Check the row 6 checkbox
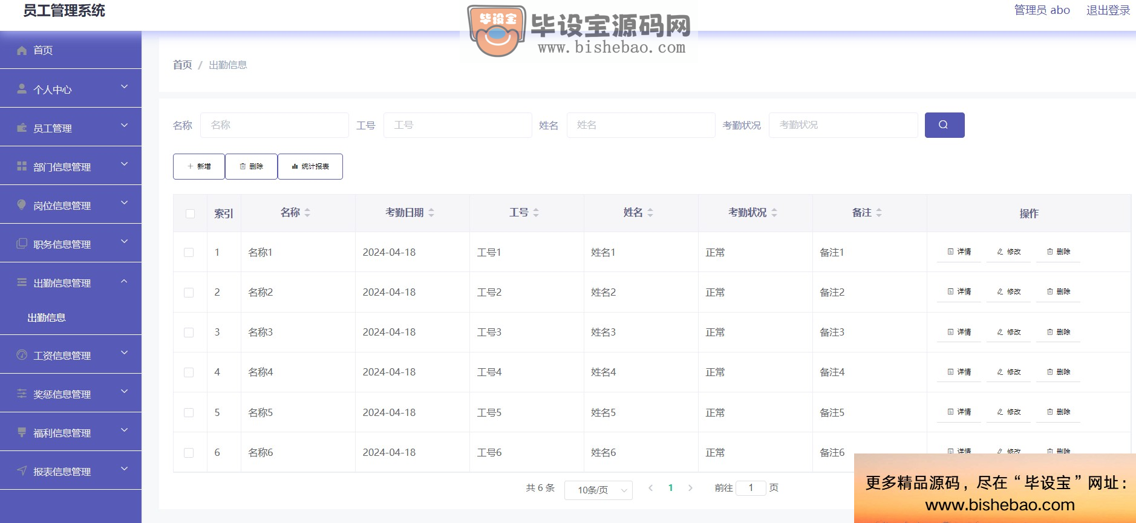The width and height of the screenshot is (1136, 523). pyautogui.click(x=189, y=453)
